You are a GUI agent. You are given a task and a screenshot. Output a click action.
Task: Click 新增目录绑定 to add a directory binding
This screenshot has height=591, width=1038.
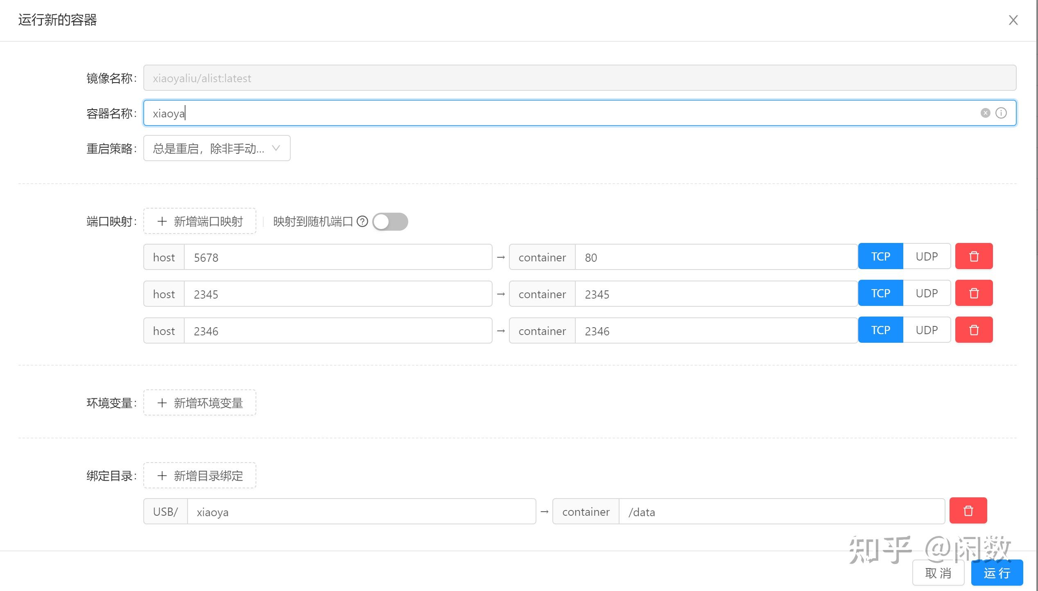(200, 476)
